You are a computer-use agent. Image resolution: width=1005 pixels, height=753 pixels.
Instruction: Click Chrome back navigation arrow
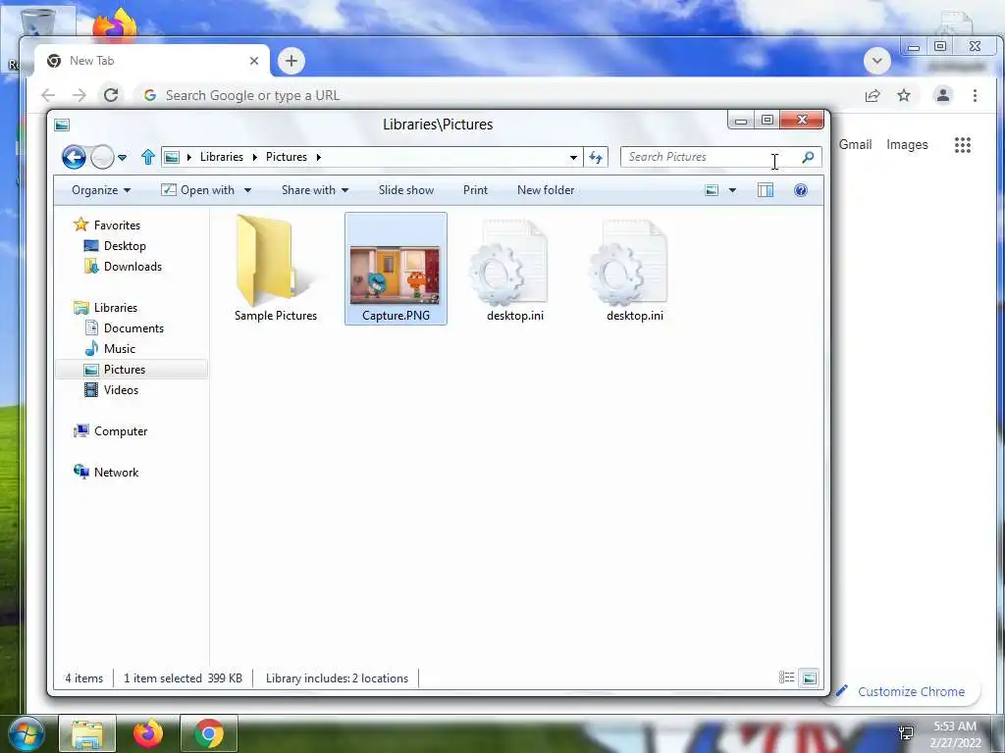[x=48, y=95]
